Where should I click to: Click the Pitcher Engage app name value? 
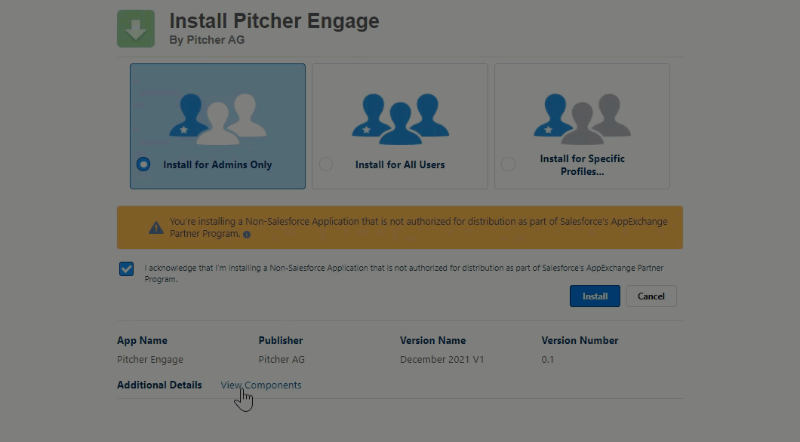150,360
